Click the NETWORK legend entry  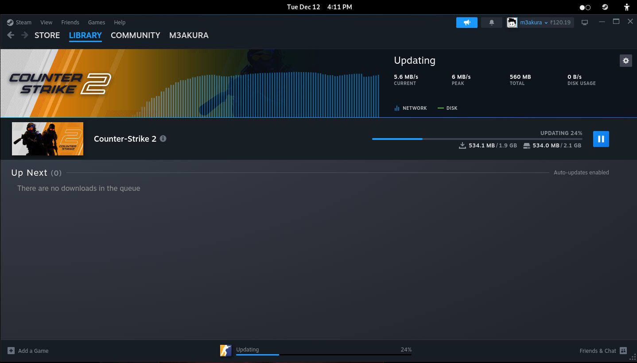click(411, 108)
